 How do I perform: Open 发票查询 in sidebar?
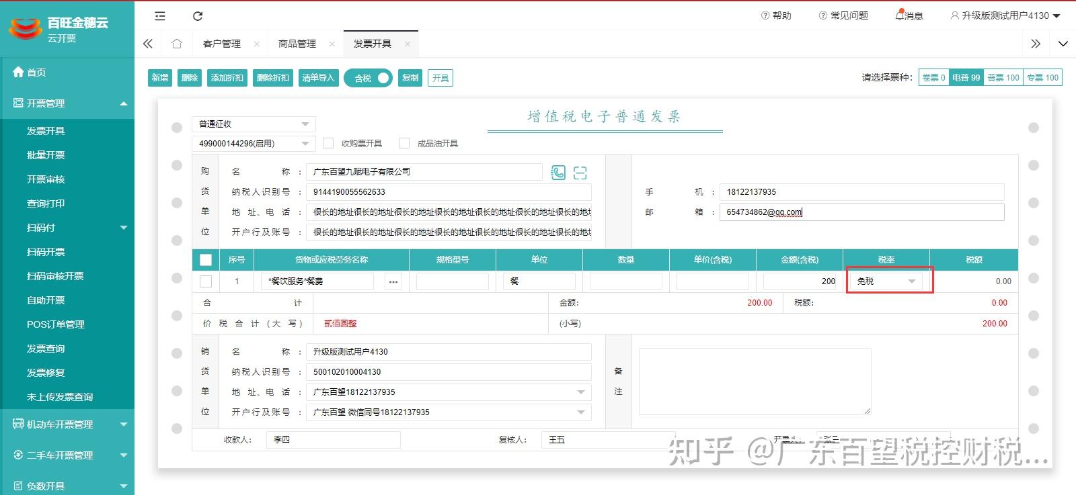coord(46,349)
